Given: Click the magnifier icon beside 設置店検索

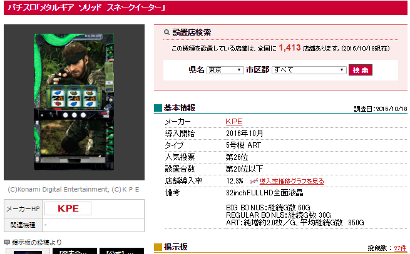Looking at the screenshot, I should (x=167, y=32).
